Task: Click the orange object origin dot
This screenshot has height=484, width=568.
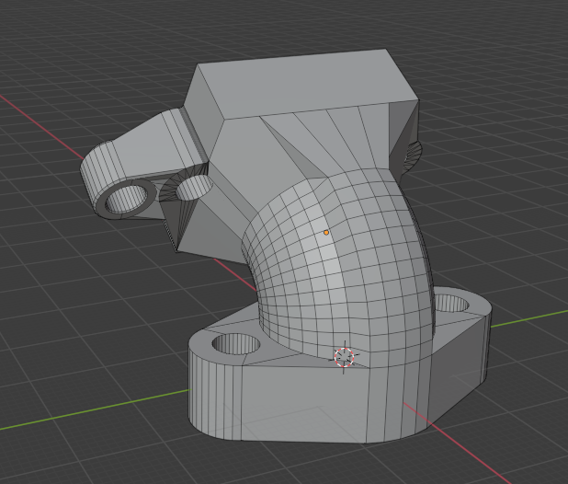Action: pyautogui.click(x=326, y=233)
